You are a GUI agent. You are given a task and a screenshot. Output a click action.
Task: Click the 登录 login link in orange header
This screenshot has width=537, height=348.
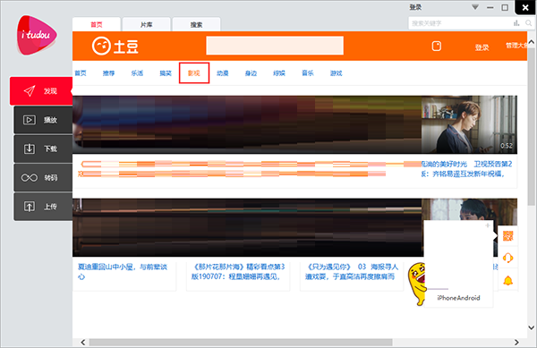[482, 47]
